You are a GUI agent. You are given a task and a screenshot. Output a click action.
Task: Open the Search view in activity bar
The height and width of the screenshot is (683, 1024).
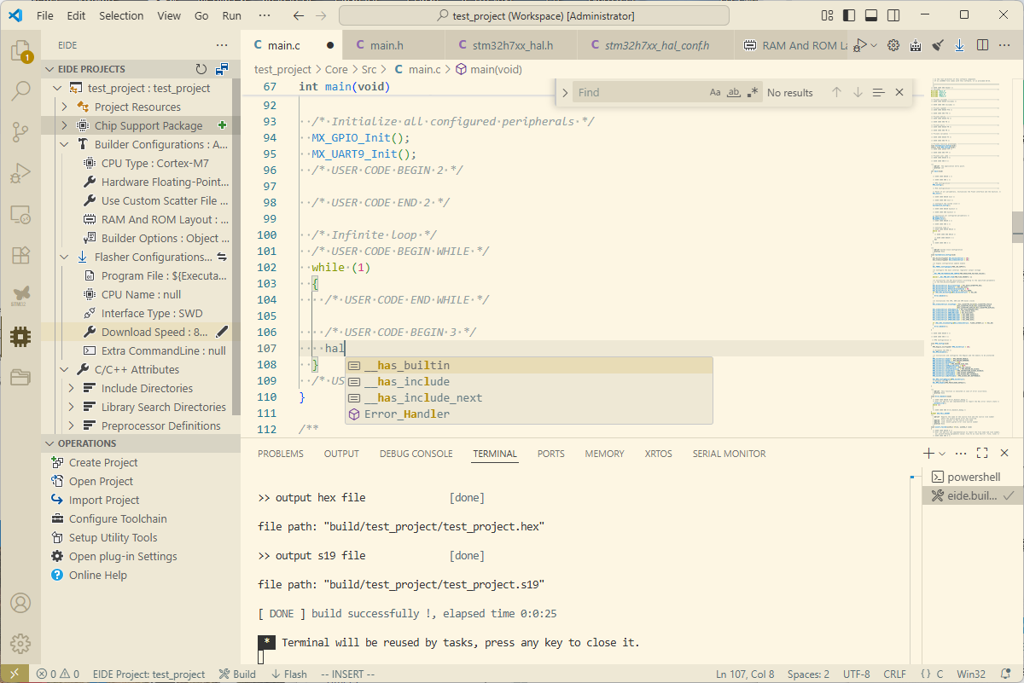[20, 91]
